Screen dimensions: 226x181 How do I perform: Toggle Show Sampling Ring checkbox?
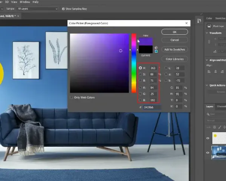(x=63, y=9)
